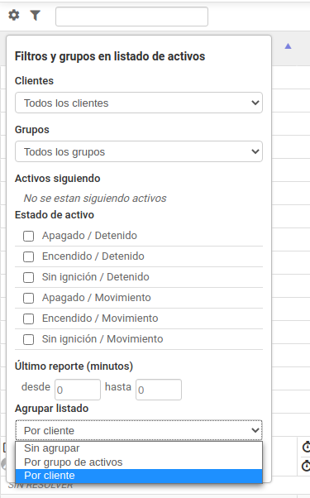The width and height of the screenshot is (310, 498).
Task: Check Sin ignición / Movimiento checkbox
Action: pos(29,339)
